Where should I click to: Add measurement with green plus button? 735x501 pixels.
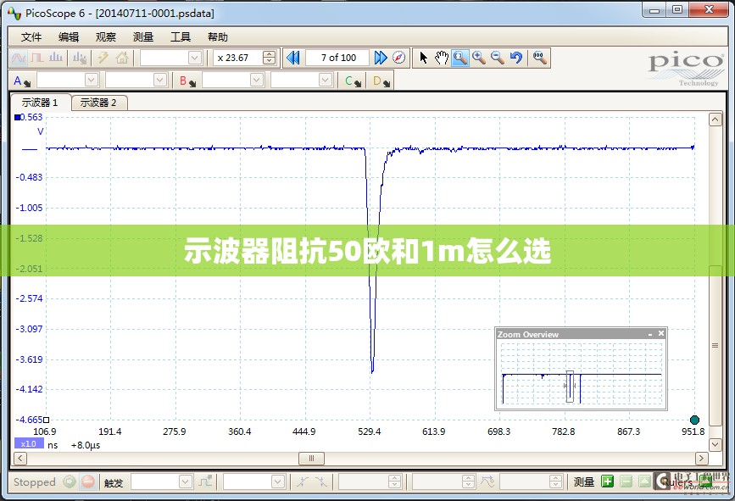(x=608, y=482)
